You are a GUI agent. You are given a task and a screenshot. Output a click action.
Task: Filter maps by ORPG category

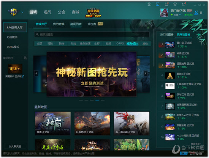coord(120,43)
